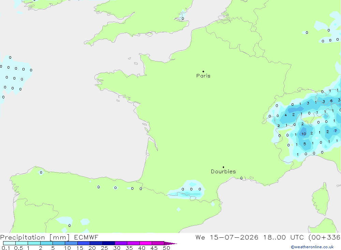Click the purple arrow at legend end

pyautogui.click(x=170, y=244)
